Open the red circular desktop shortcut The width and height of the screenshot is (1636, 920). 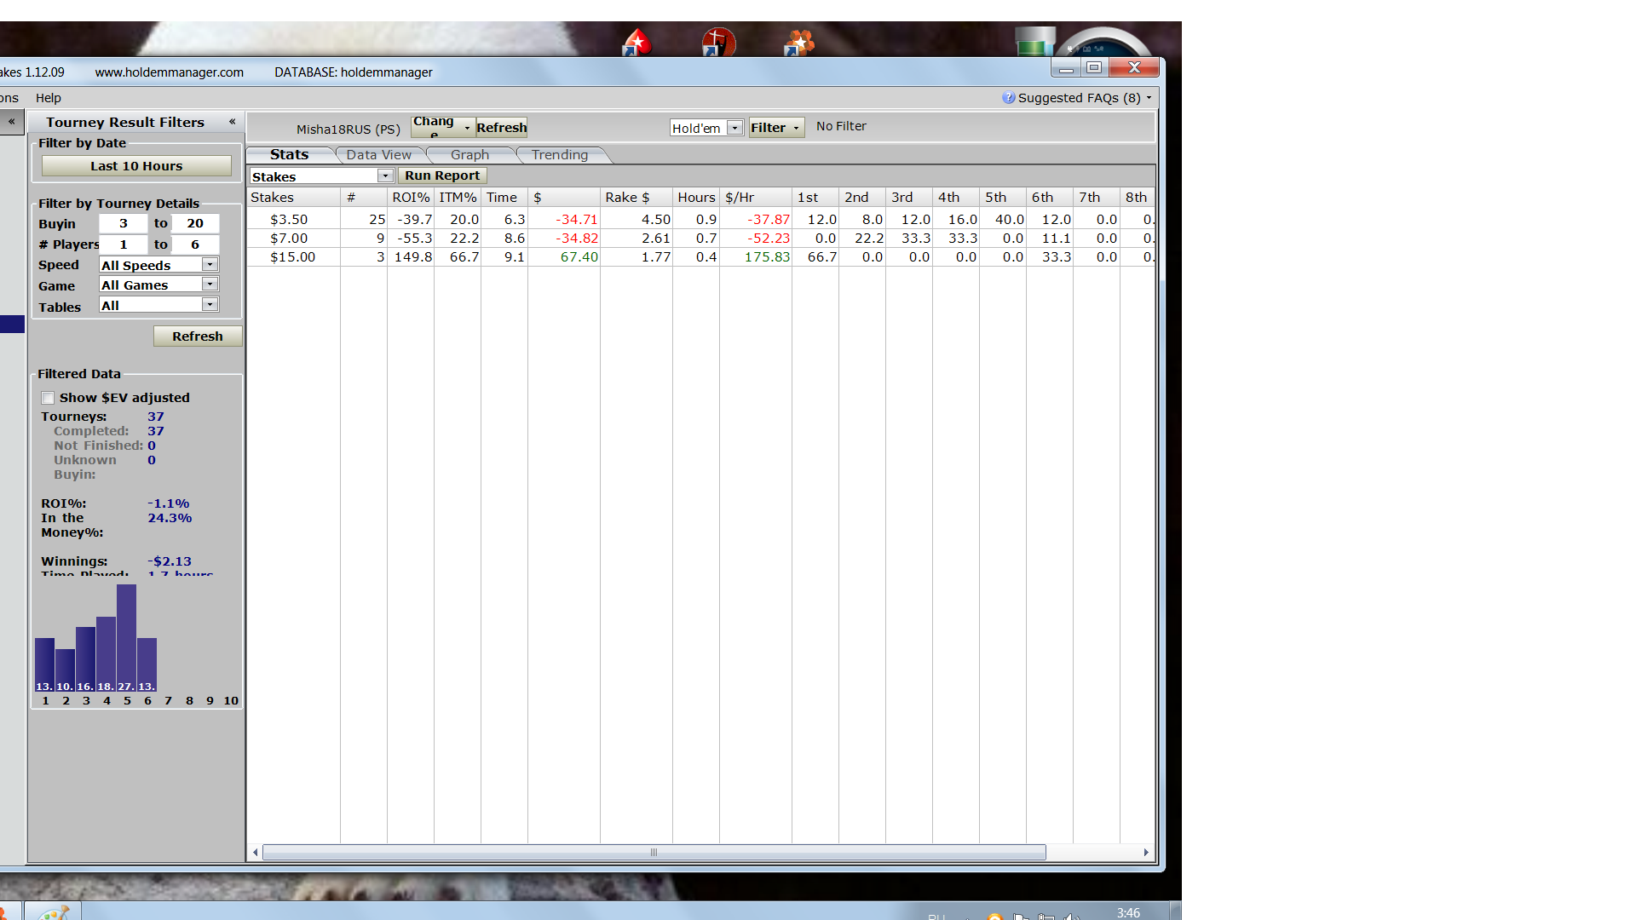718,42
